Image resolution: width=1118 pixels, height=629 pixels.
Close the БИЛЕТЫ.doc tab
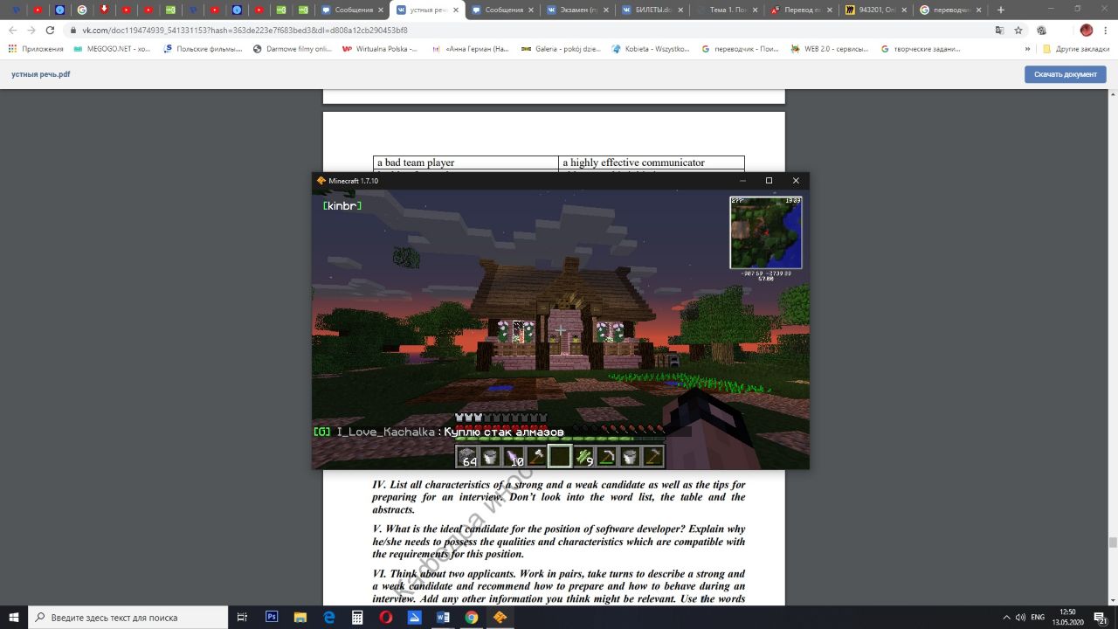[679, 10]
